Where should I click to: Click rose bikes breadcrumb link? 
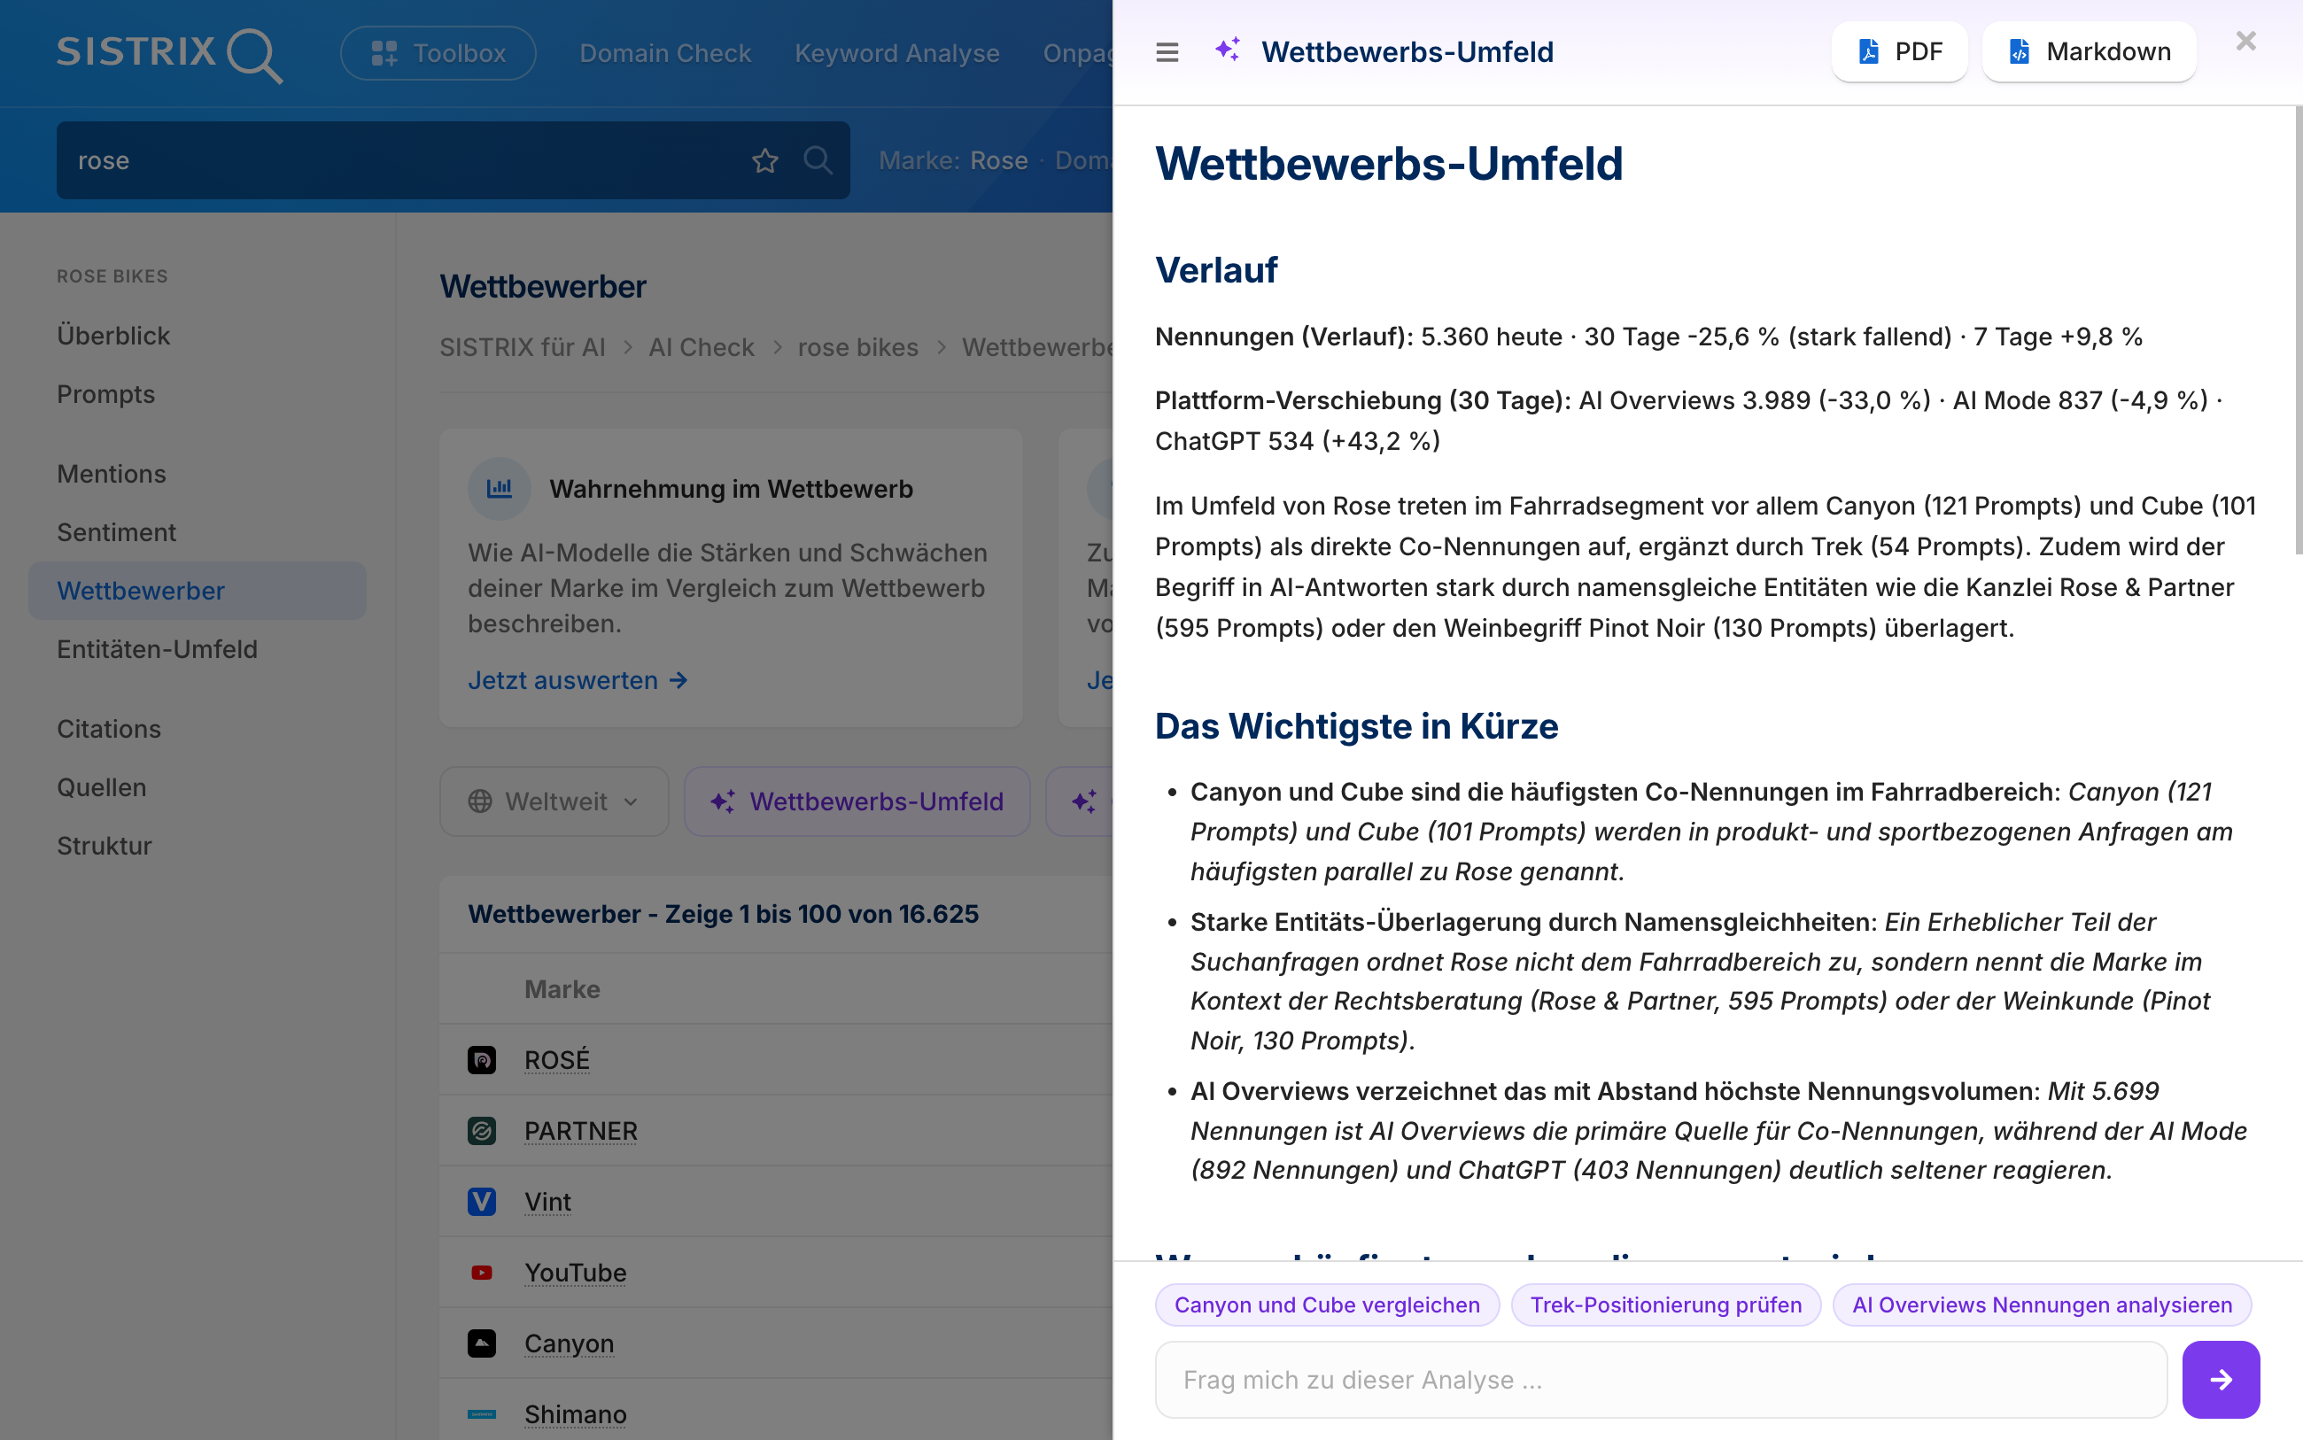tap(857, 348)
